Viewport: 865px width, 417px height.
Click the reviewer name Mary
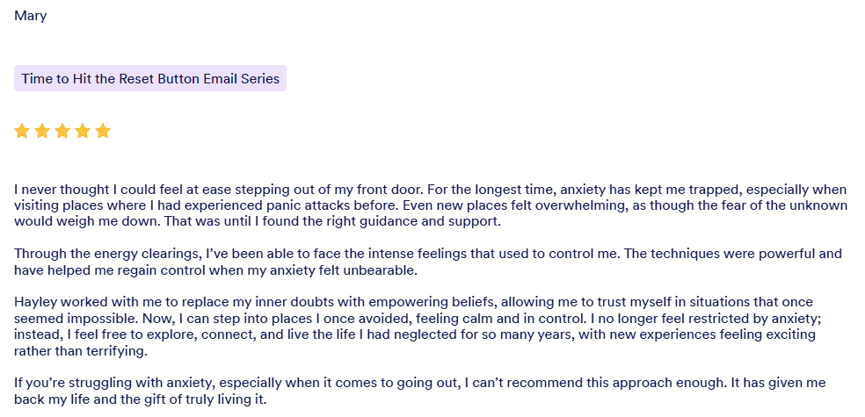click(x=30, y=16)
